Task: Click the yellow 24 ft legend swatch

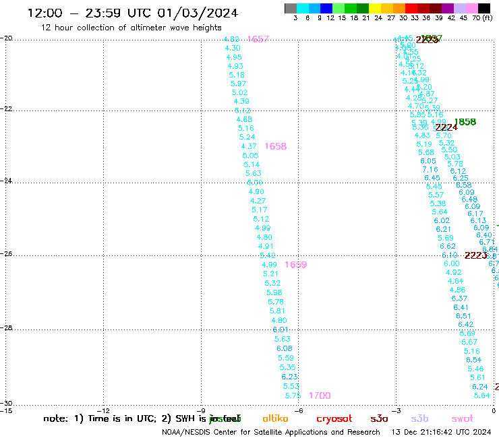Action: click(375, 8)
